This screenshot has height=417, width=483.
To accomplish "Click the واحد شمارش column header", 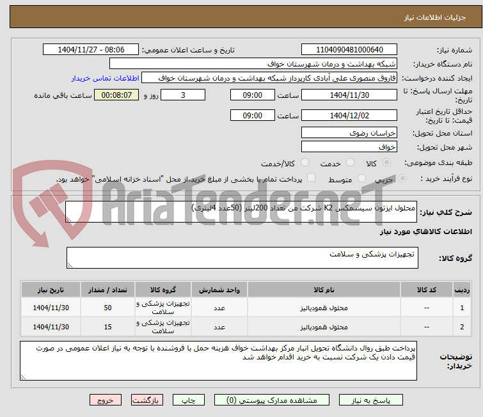I will [219, 290].
